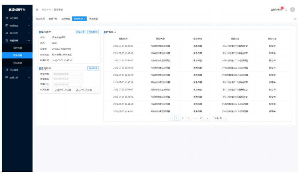The height and width of the screenshot is (177, 302).
Task: Collapse the 告警详情 sidebar menu
Action: [16, 40]
